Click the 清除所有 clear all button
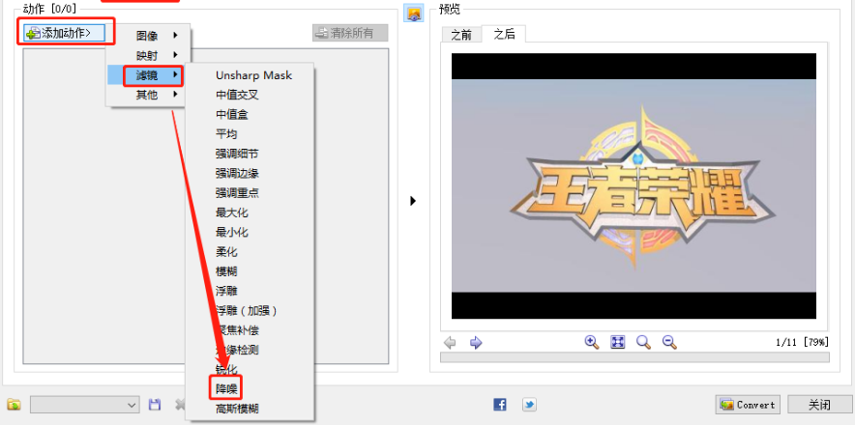855x425 pixels. pos(350,33)
